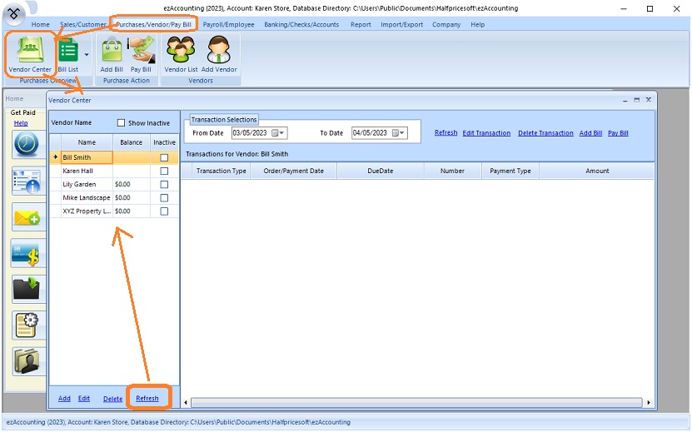The image size is (692, 432).
Task: Enable the Show Inactive checkbox
Action: 122,123
